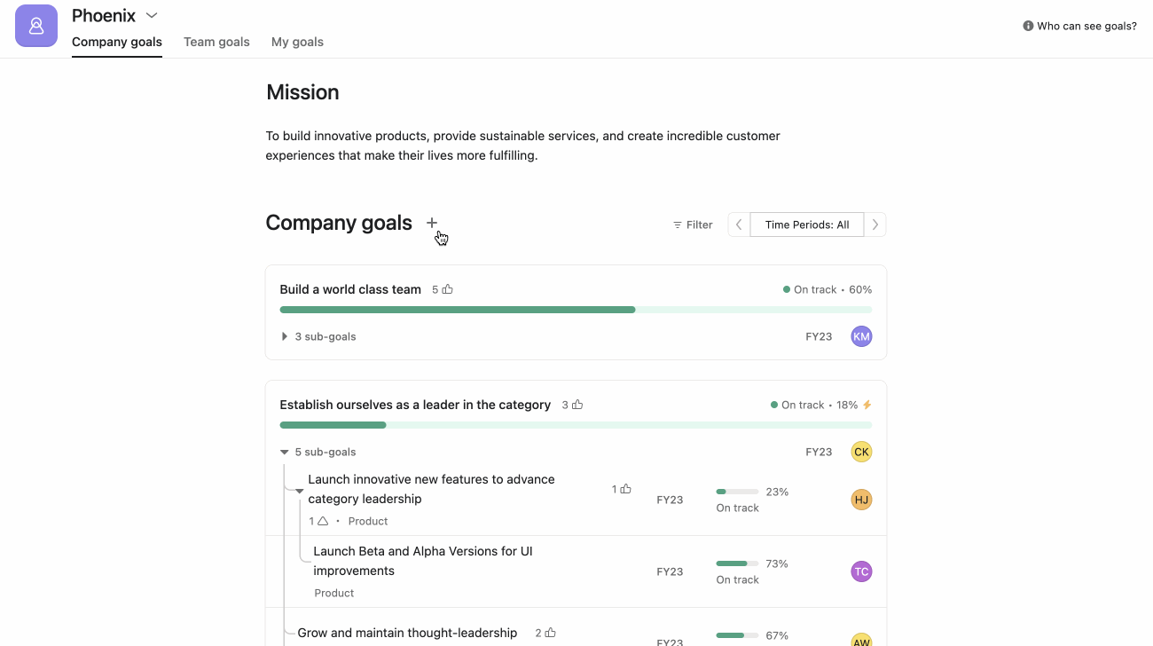The width and height of the screenshot is (1153, 646).
Task: Click thumbs-up on 'Establish ourselves as a leader' goal
Action: (577, 405)
